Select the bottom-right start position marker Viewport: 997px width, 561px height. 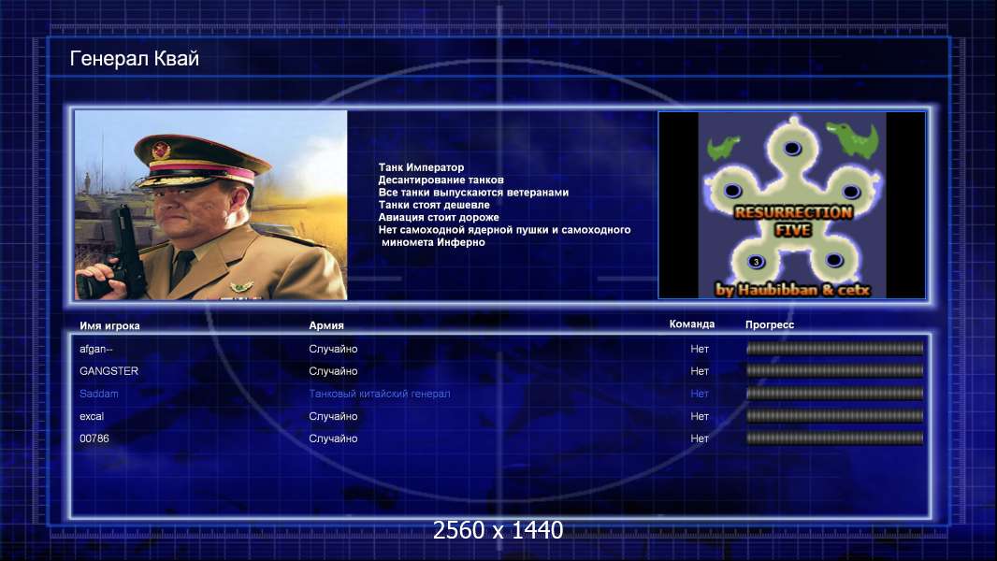coord(834,259)
